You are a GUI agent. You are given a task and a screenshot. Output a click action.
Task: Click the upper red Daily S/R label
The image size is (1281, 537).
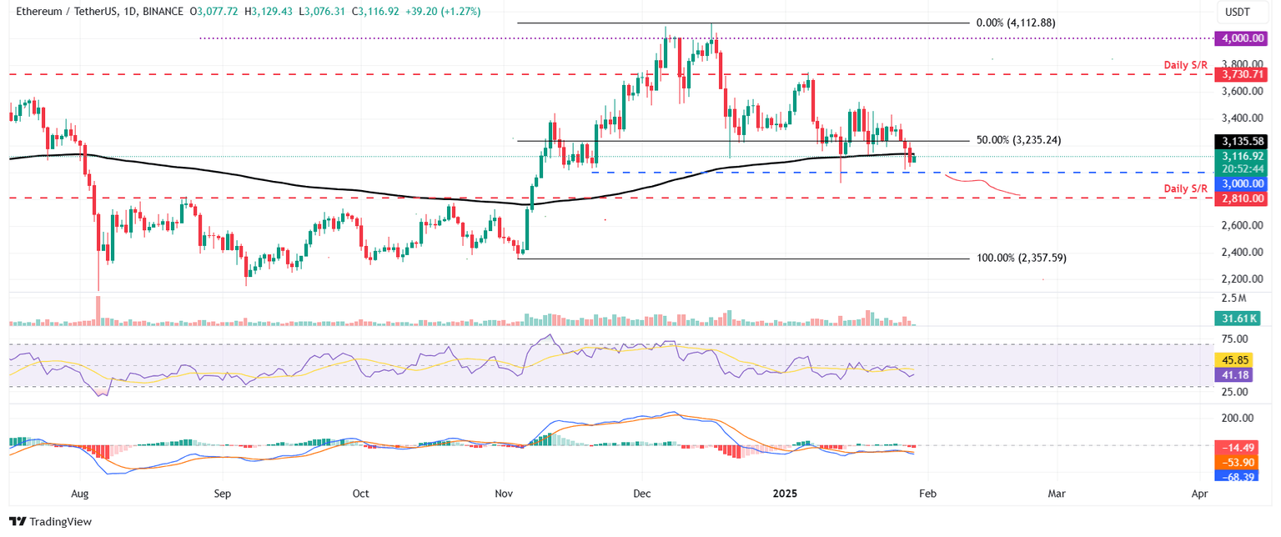[1185, 64]
